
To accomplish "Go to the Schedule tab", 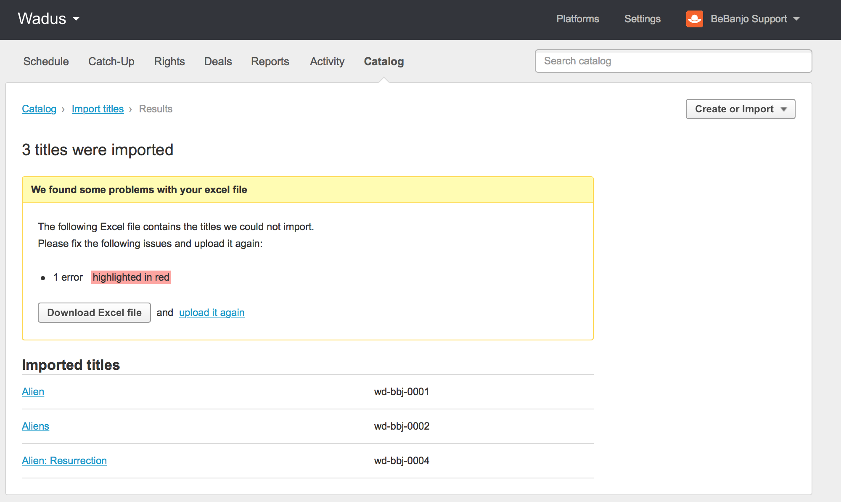I will click(x=46, y=61).
